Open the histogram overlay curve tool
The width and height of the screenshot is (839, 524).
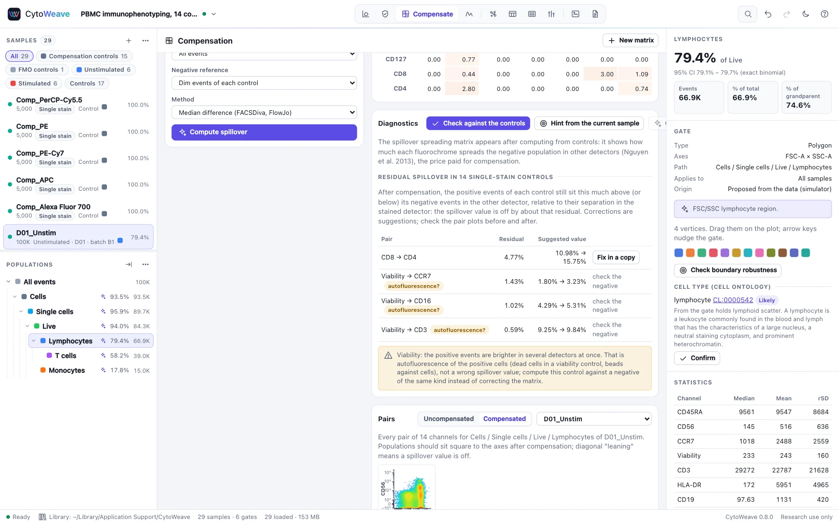469,14
